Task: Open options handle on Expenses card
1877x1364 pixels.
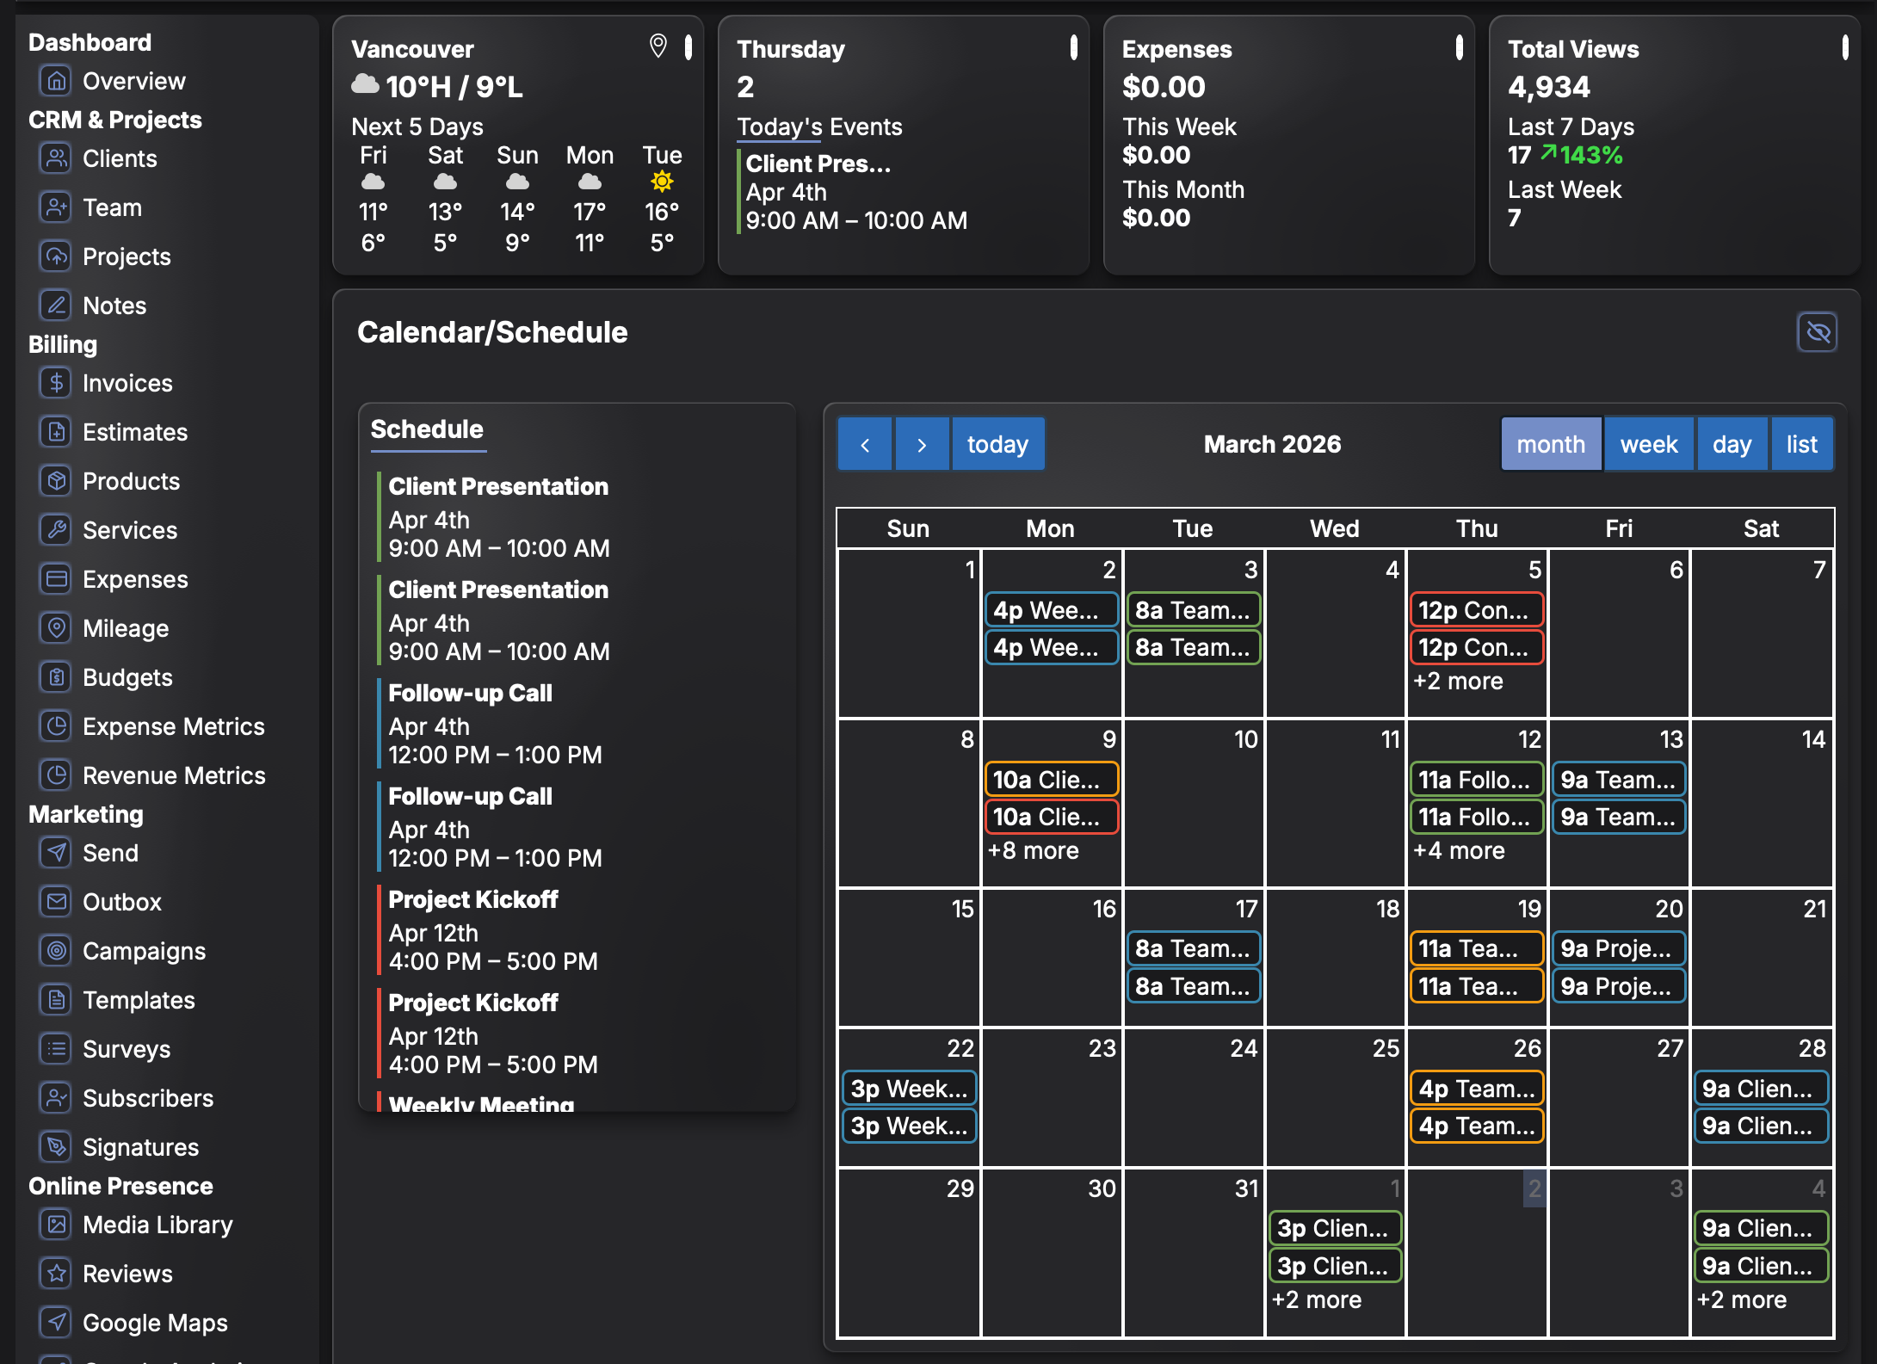Action: pyautogui.click(x=1459, y=47)
